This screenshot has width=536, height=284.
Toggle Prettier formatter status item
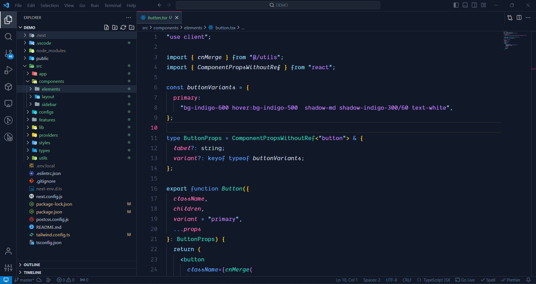point(511,280)
